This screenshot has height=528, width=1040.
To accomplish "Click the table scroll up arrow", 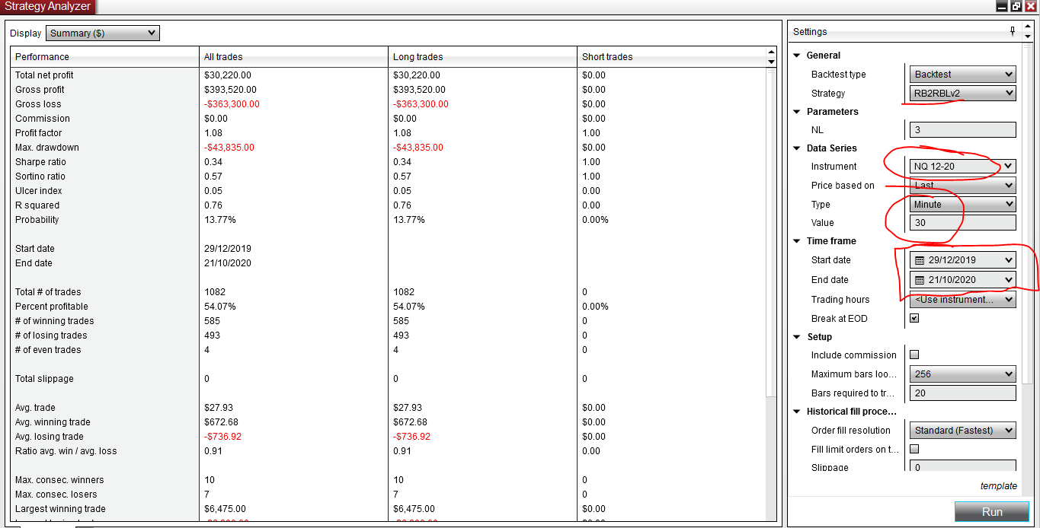I will (x=771, y=52).
